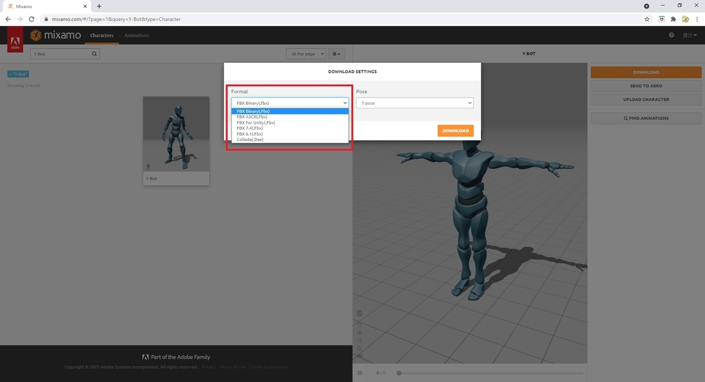This screenshot has width=705, height=382.
Task: Click the site lock icon in address bar
Action: click(45, 19)
